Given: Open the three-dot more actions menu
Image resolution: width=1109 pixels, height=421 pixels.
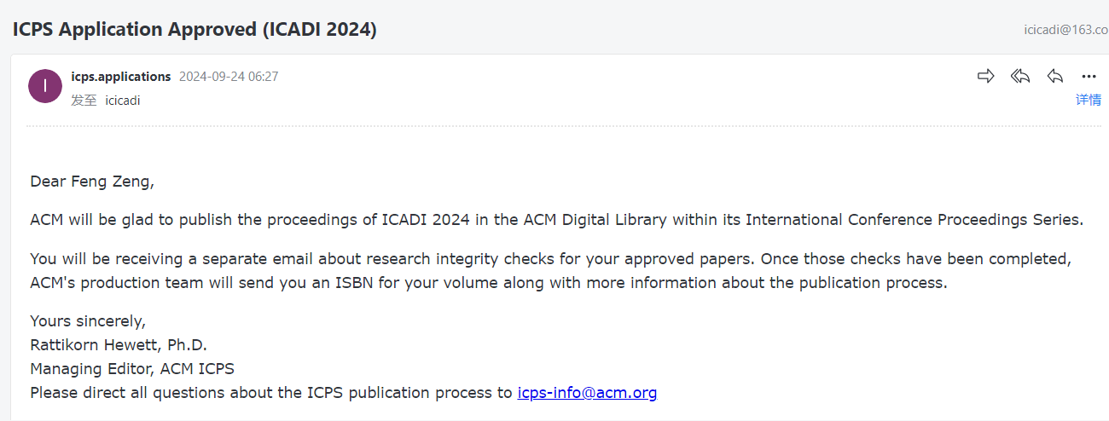Looking at the screenshot, I should coord(1089,77).
